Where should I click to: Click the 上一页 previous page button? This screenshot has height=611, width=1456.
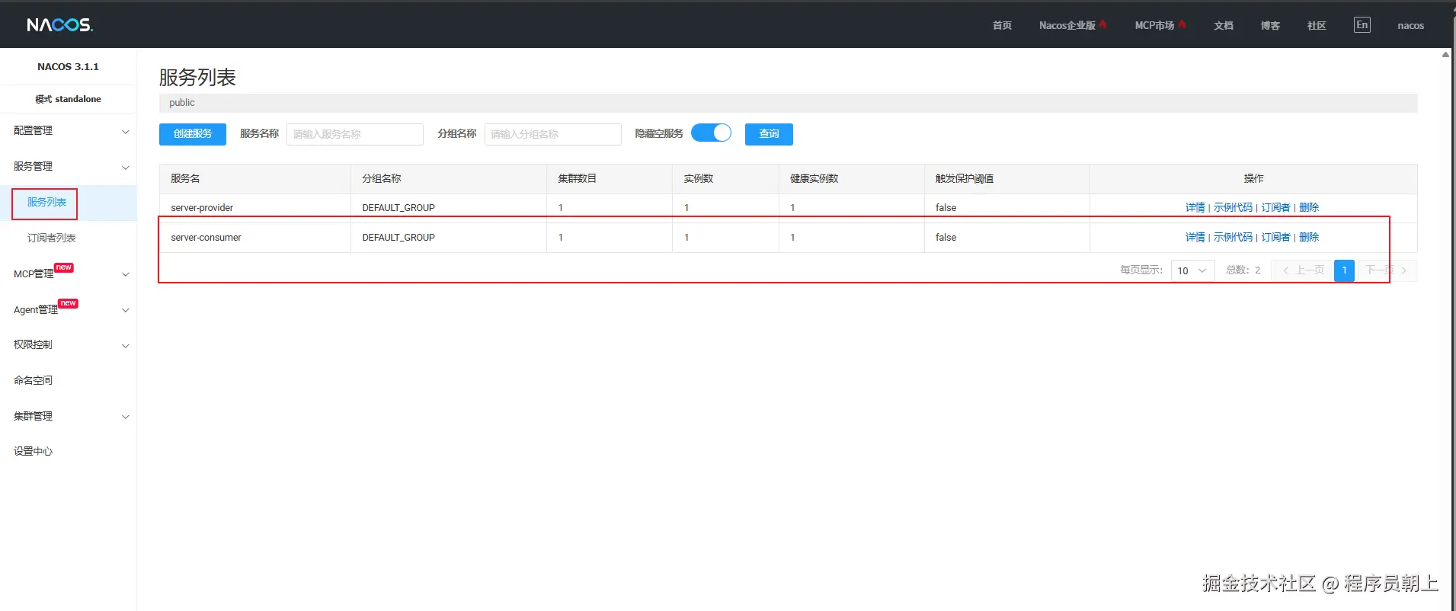tap(1303, 270)
